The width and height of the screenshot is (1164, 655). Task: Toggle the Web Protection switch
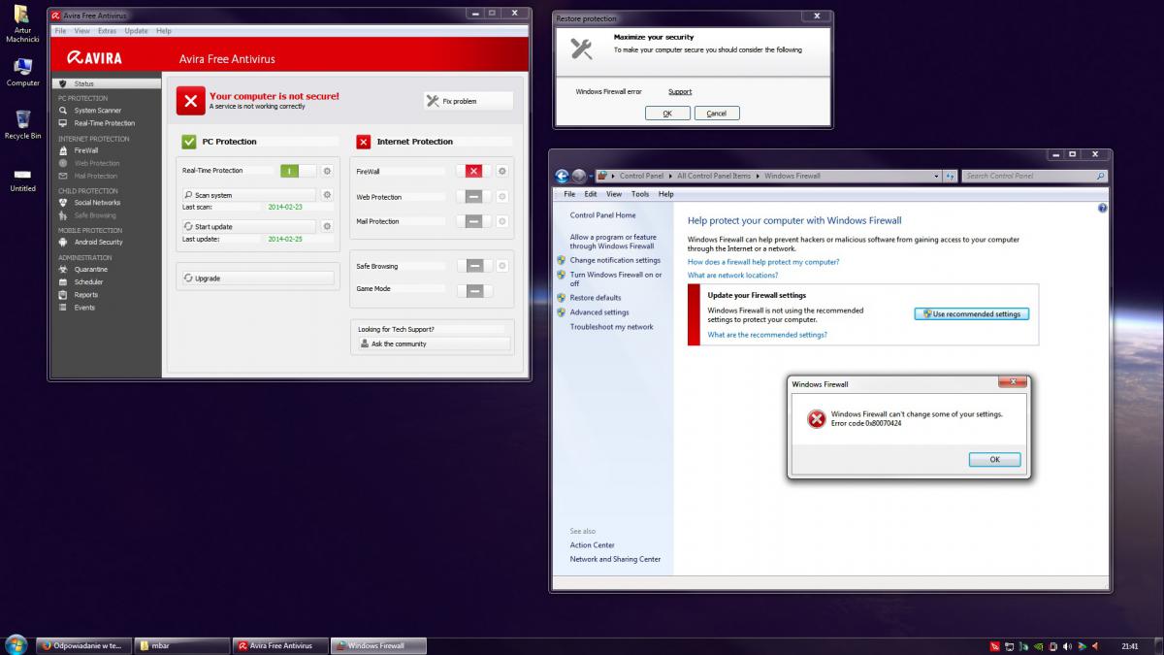pyautogui.click(x=473, y=196)
